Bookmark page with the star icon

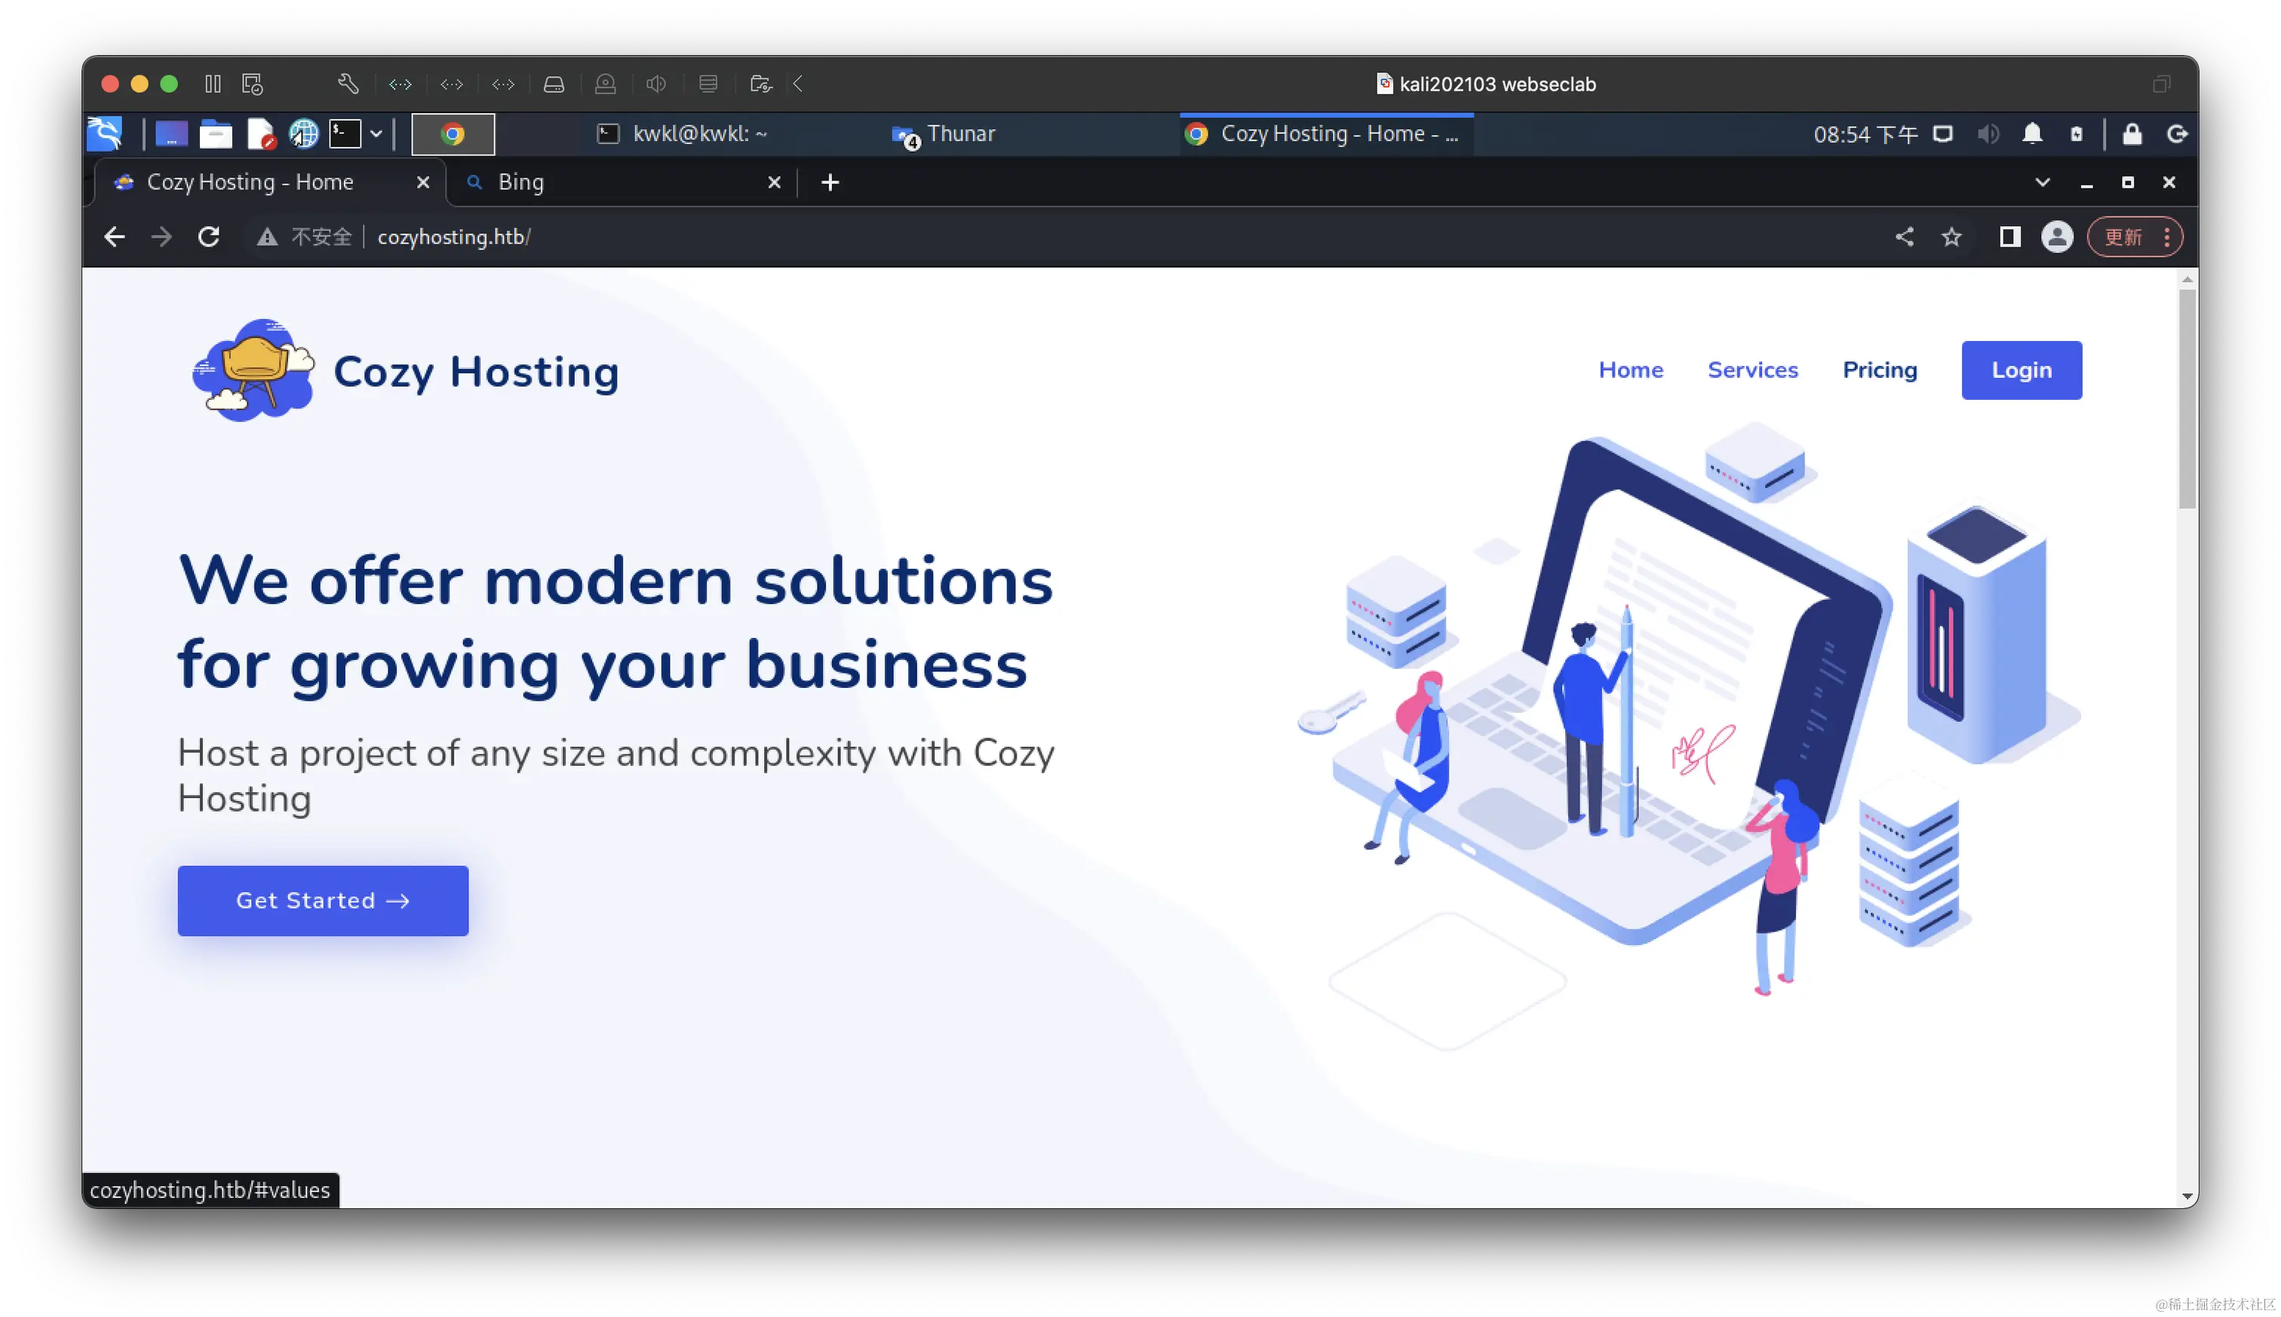point(1952,237)
